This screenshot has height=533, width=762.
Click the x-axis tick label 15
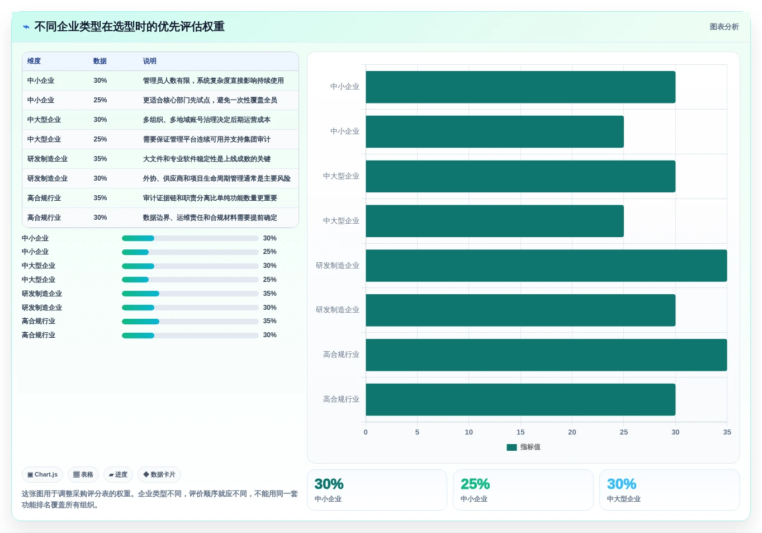pyautogui.click(x=520, y=432)
